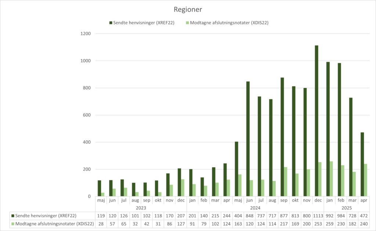Click table cell with value '57'

point(112,224)
